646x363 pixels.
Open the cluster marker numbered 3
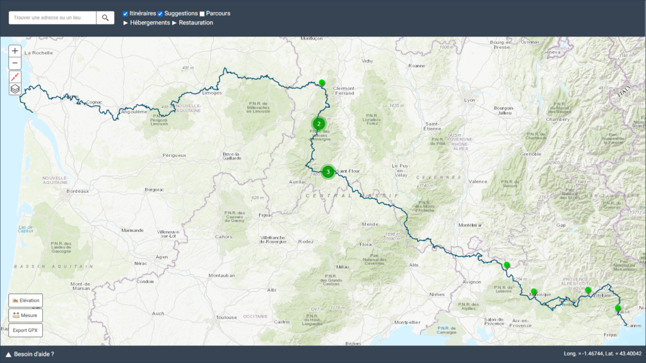coord(327,171)
